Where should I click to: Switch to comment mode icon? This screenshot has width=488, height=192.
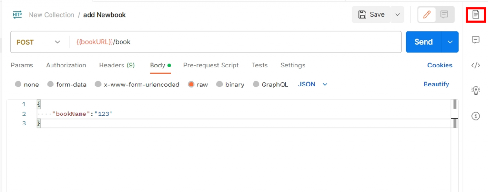(x=444, y=15)
